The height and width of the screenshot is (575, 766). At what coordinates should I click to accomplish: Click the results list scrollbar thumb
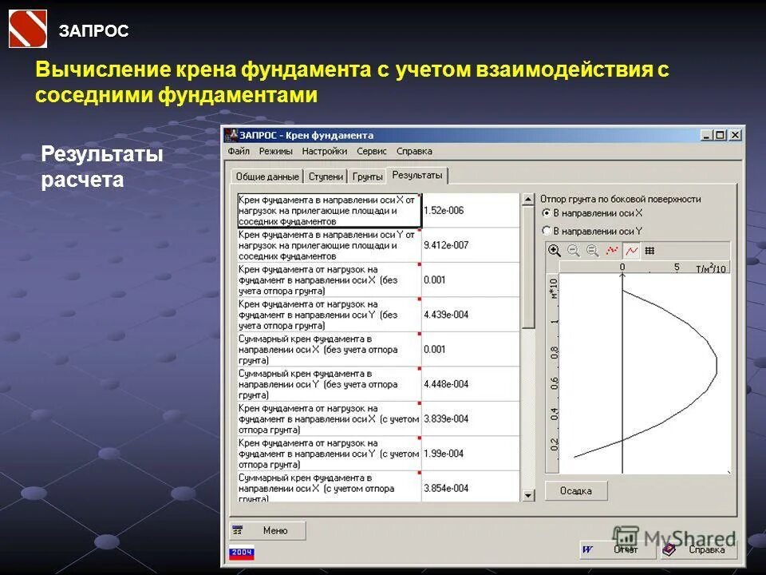(x=528, y=268)
